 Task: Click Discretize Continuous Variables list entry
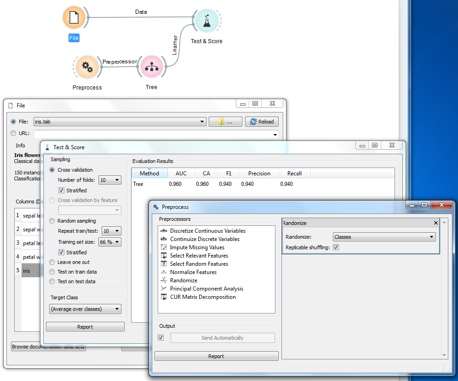[x=208, y=230]
